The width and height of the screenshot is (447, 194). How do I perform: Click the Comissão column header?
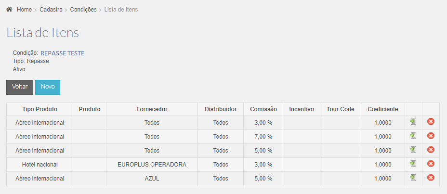click(263, 109)
